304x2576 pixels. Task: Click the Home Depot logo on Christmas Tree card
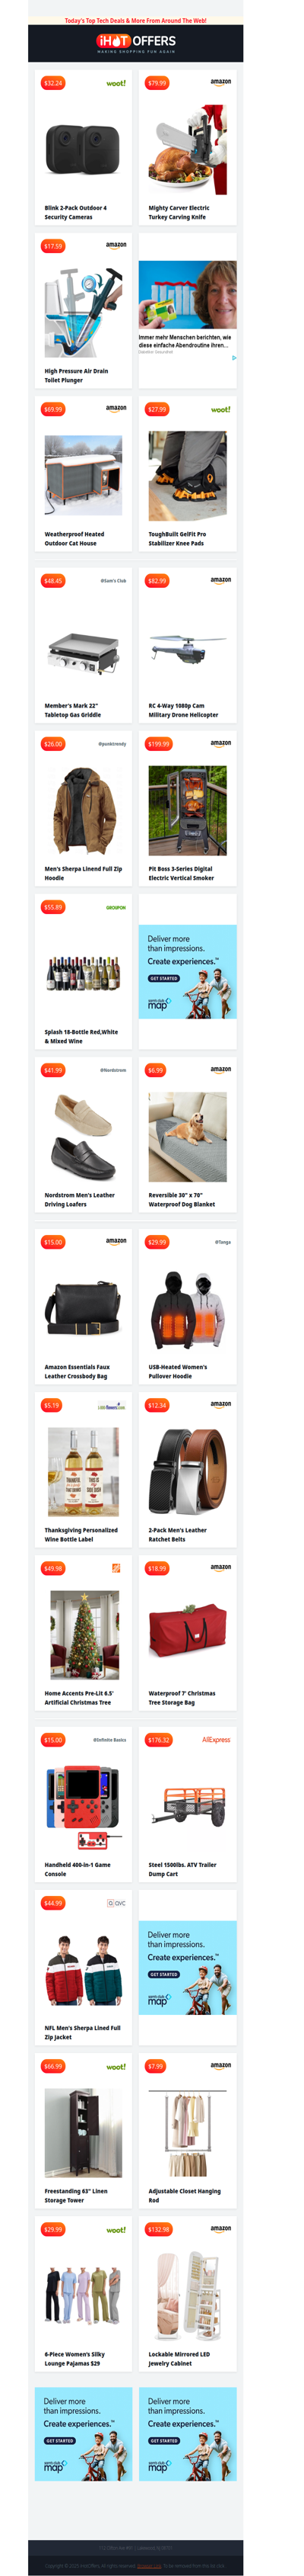(x=116, y=1568)
